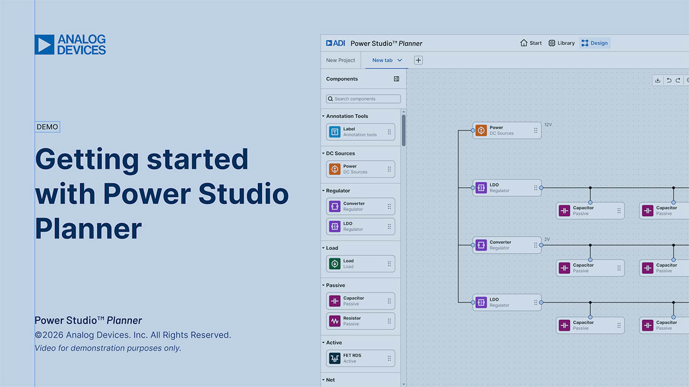
Task: Pick the Converter icon in the Components list
Action: [x=335, y=206]
